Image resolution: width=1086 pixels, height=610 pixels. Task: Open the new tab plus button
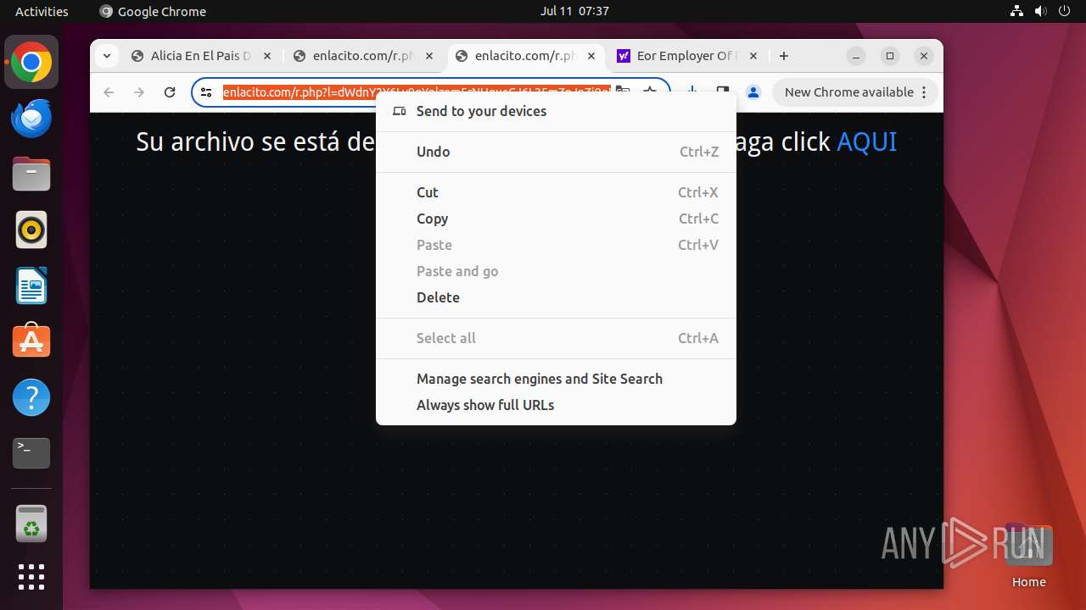tap(784, 56)
